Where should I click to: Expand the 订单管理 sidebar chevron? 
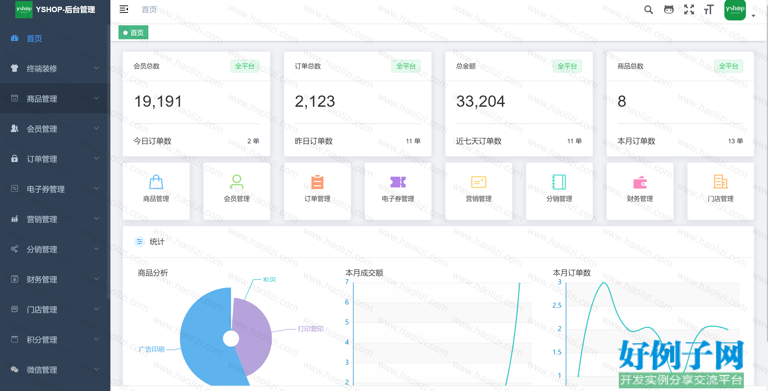pos(96,158)
